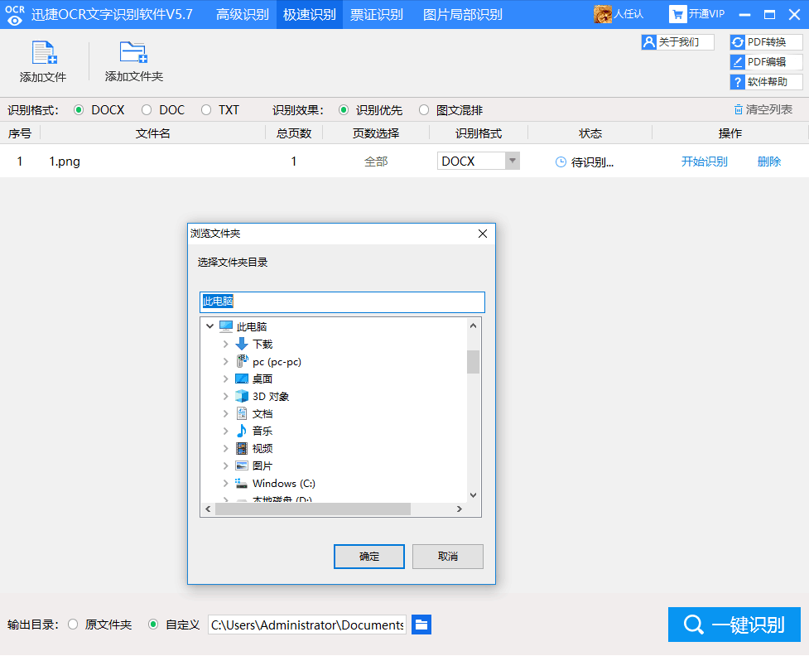Expand the 桌面 node

coord(225,379)
